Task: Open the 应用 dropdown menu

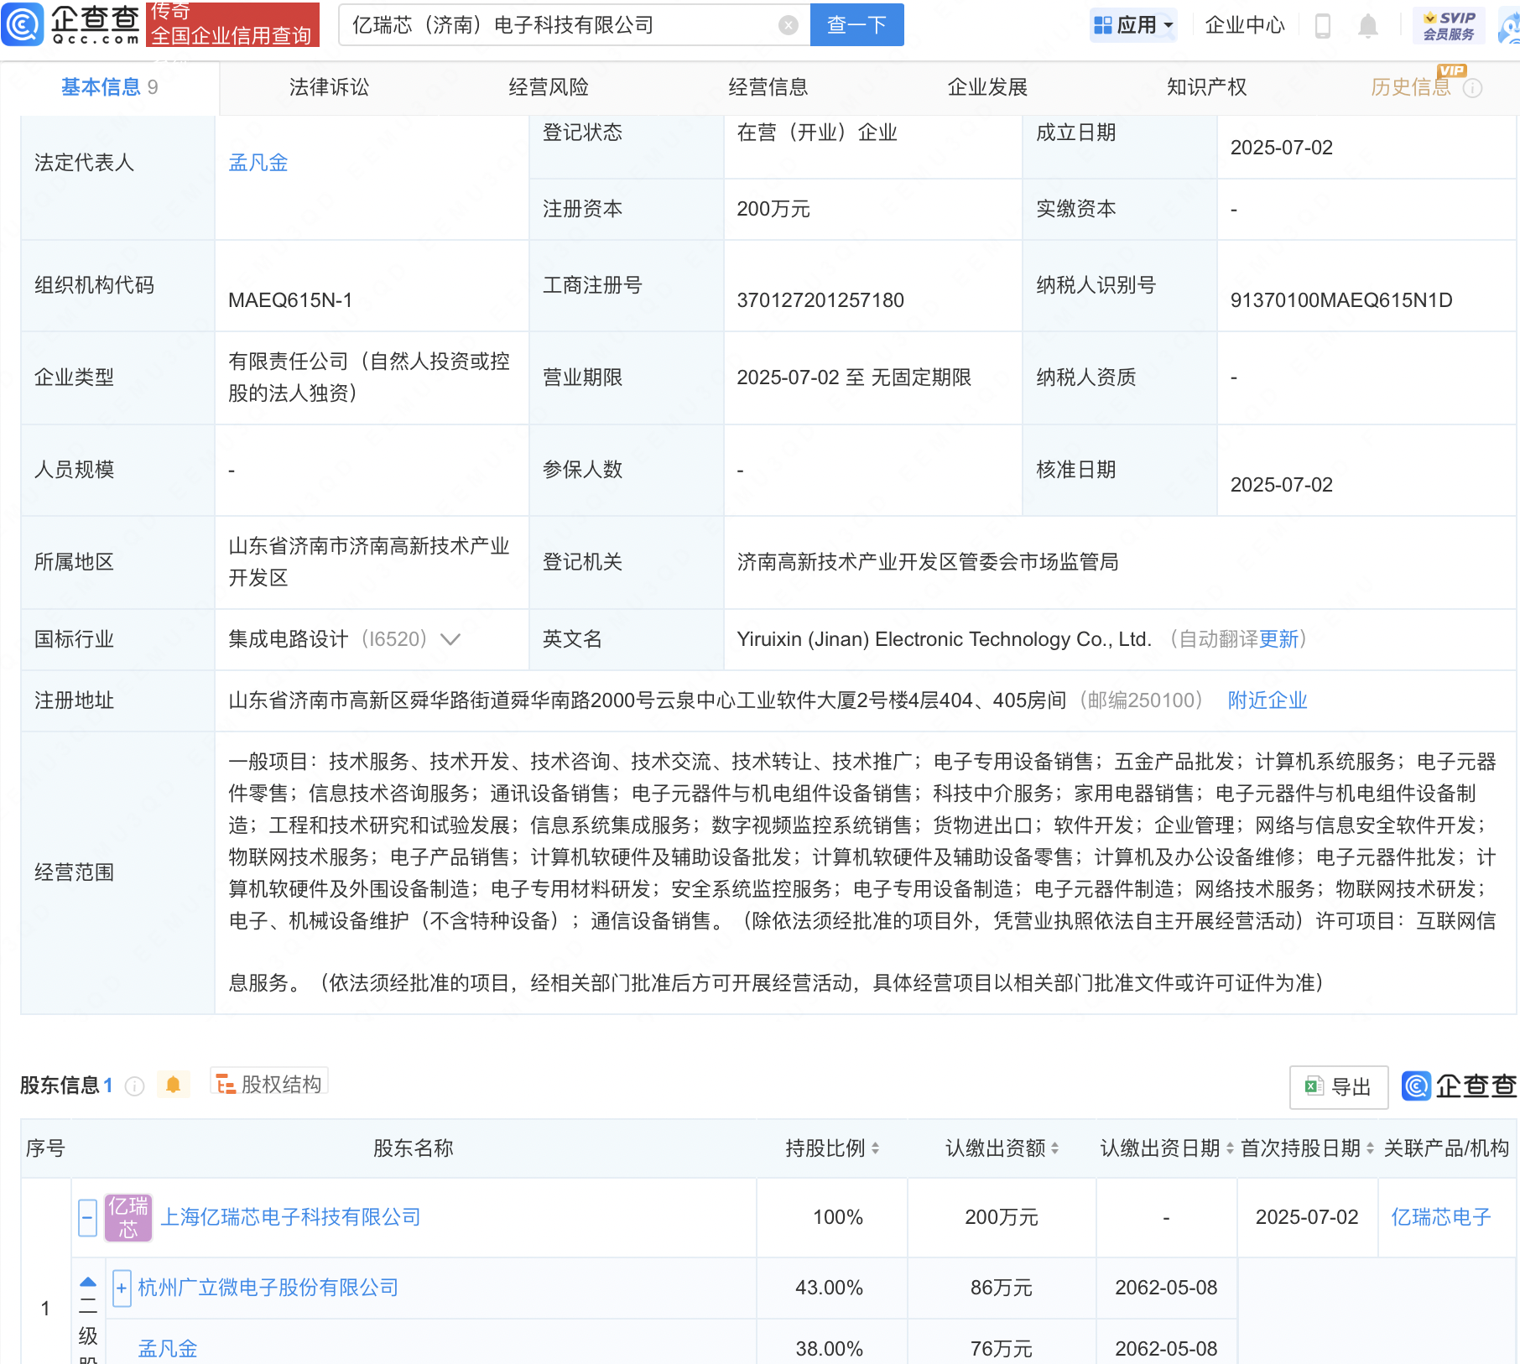Action: pos(1134,25)
